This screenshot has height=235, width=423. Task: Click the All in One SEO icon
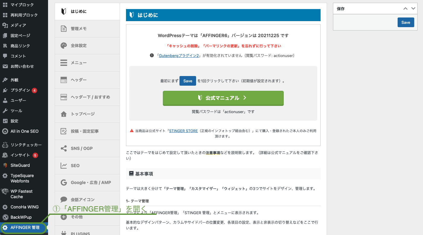click(5, 131)
